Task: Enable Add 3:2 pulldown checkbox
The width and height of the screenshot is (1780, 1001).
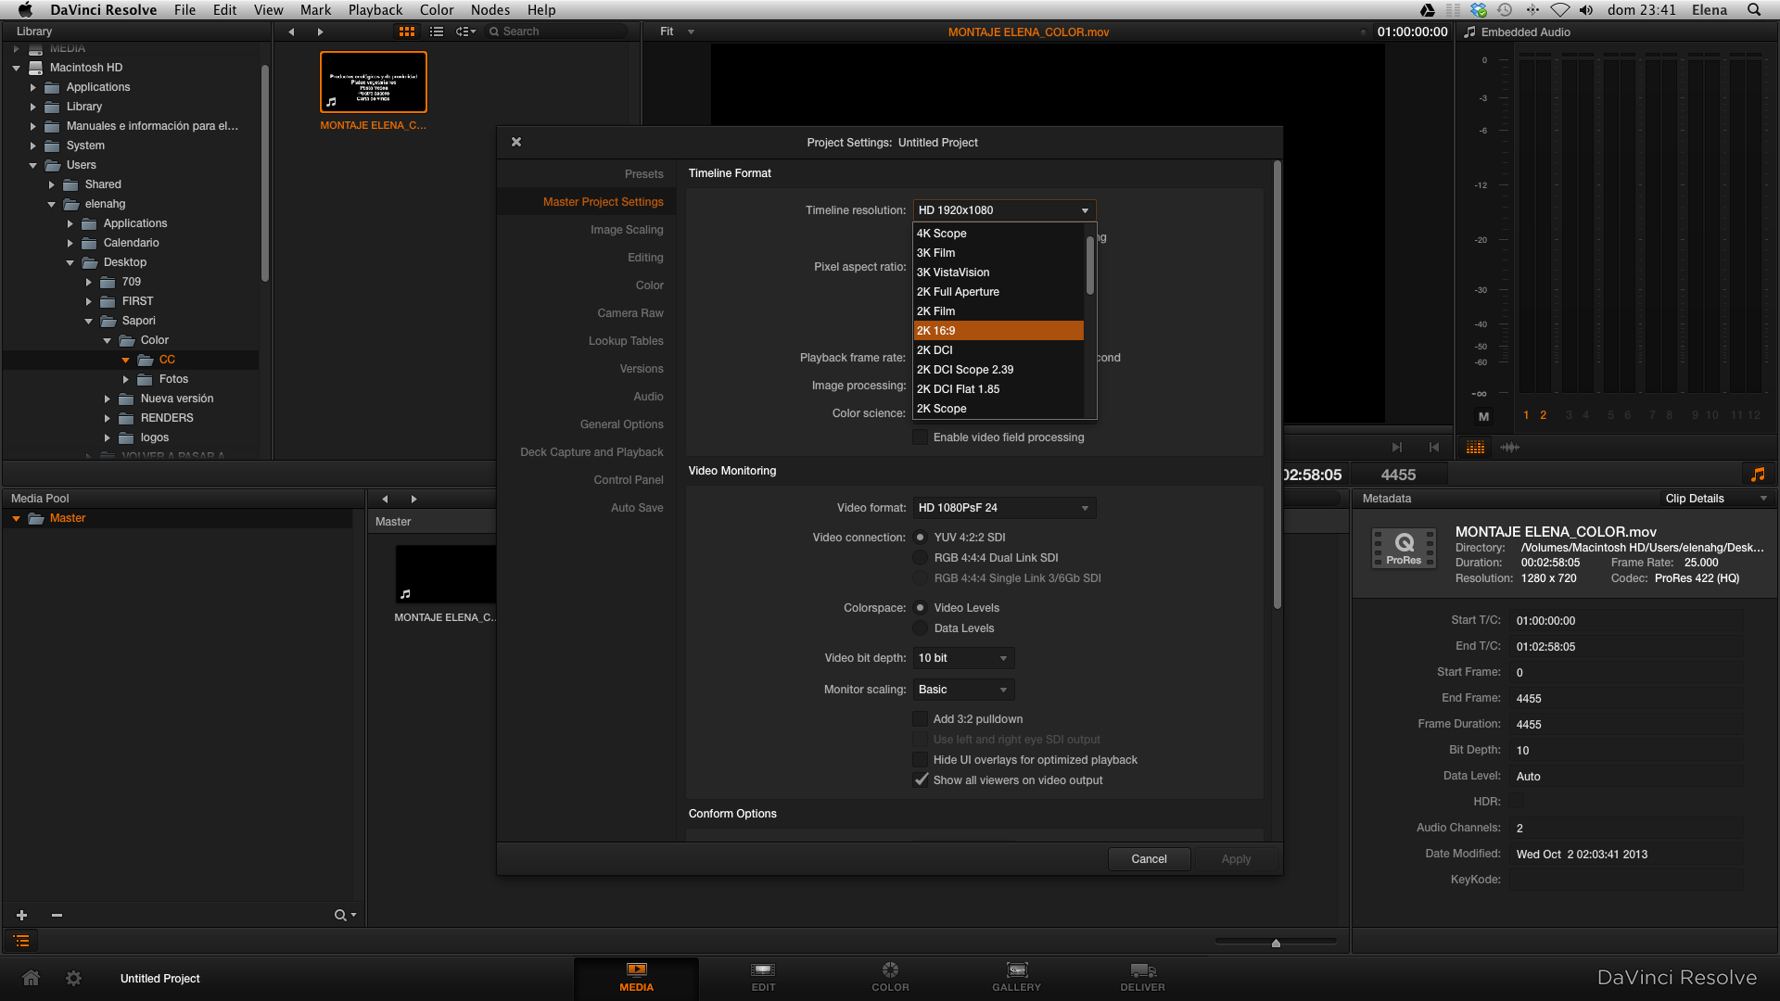Action: pyautogui.click(x=921, y=719)
